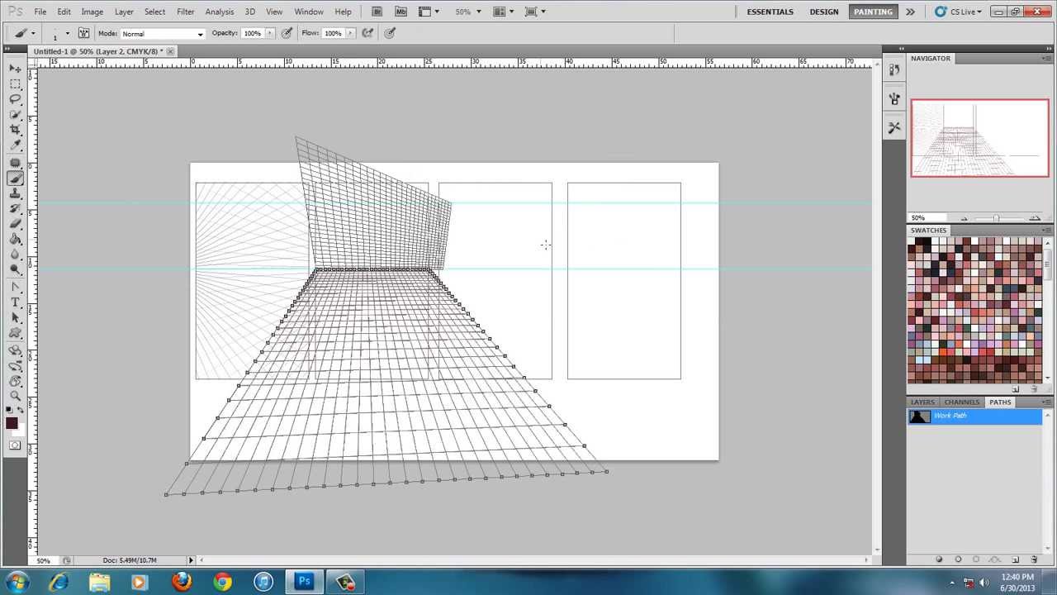Select the Eyedropper tool
This screenshot has width=1057, height=595.
coord(15,145)
